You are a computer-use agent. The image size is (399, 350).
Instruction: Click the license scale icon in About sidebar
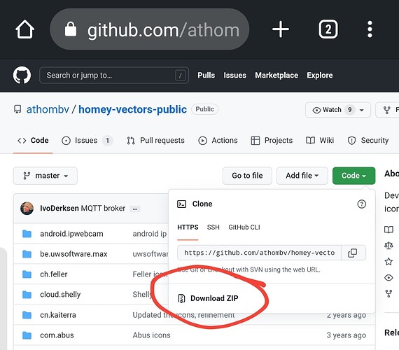pyautogui.click(x=388, y=246)
